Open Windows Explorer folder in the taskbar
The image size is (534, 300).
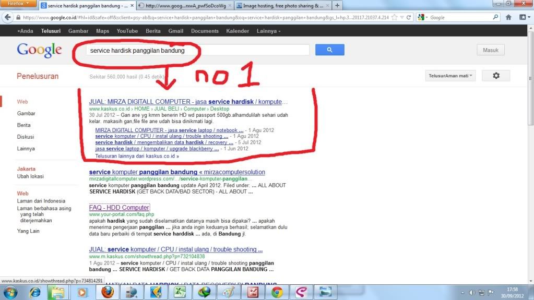point(57,293)
